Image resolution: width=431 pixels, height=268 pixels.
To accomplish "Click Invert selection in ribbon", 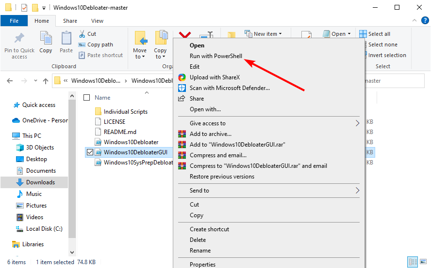I will 387,55.
